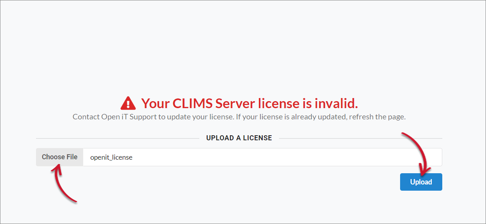
Task: Browse for a license file
Action: coord(59,157)
